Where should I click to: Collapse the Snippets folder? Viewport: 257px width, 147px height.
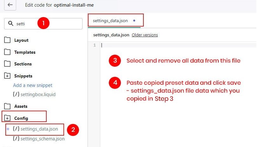7,76
